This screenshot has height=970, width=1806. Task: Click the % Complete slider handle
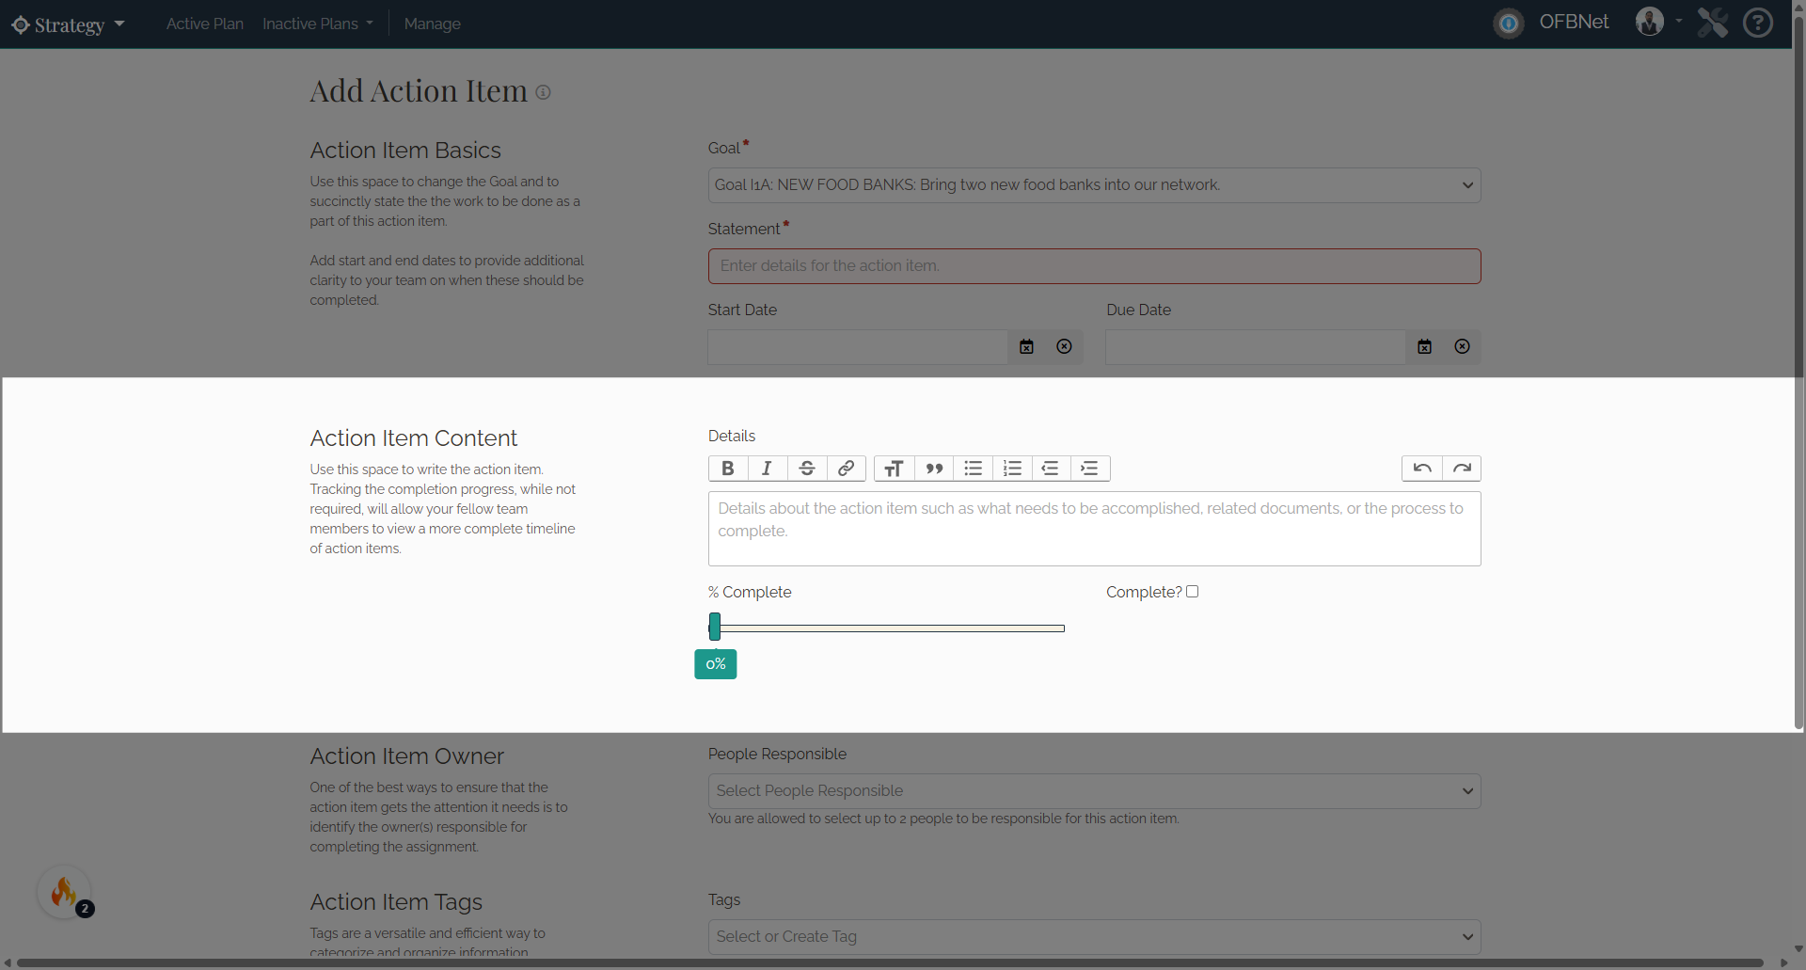coord(715,627)
